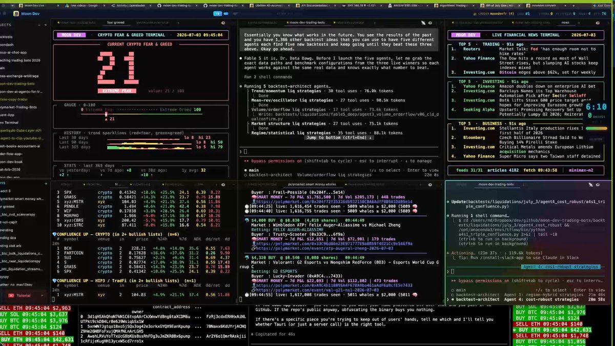Click the blue 19 badge in the top bar
This screenshot has height=346, width=615.
tap(217, 13)
